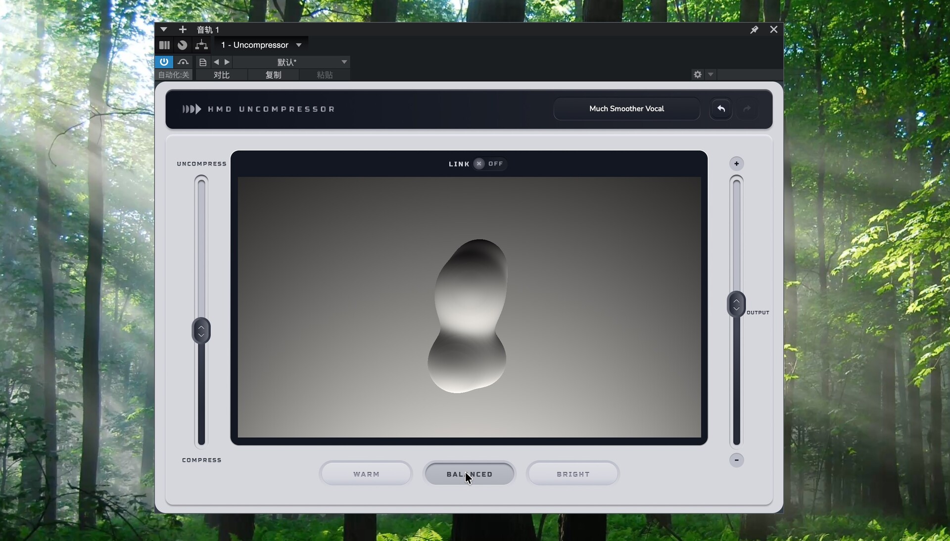This screenshot has height=541, width=950.
Task: Load next preset with right arrow
Action: point(227,62)
